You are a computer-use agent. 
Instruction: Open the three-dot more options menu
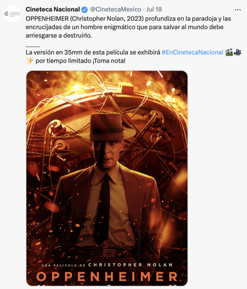click(x=237, y=10)
